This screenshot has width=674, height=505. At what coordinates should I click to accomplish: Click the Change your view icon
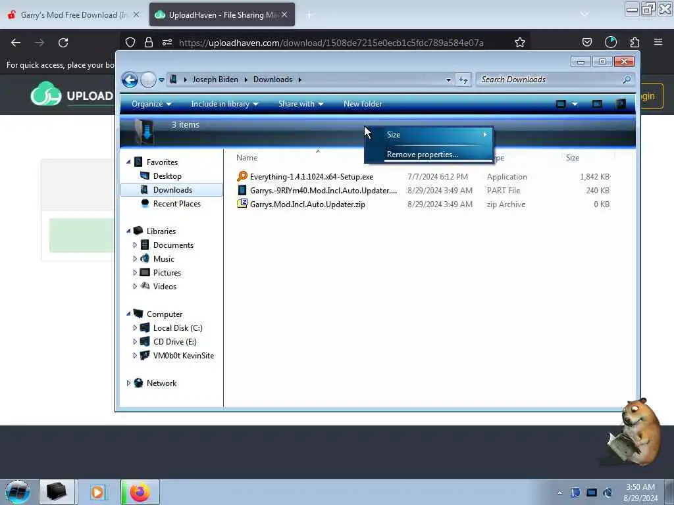(561, 104)
